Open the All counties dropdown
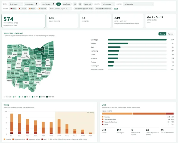 pos(108,4)
